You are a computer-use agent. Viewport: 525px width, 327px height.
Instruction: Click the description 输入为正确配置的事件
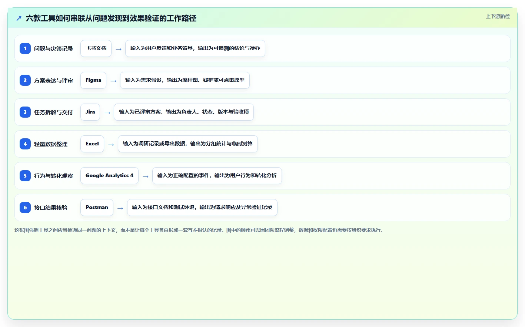[217, 176]
